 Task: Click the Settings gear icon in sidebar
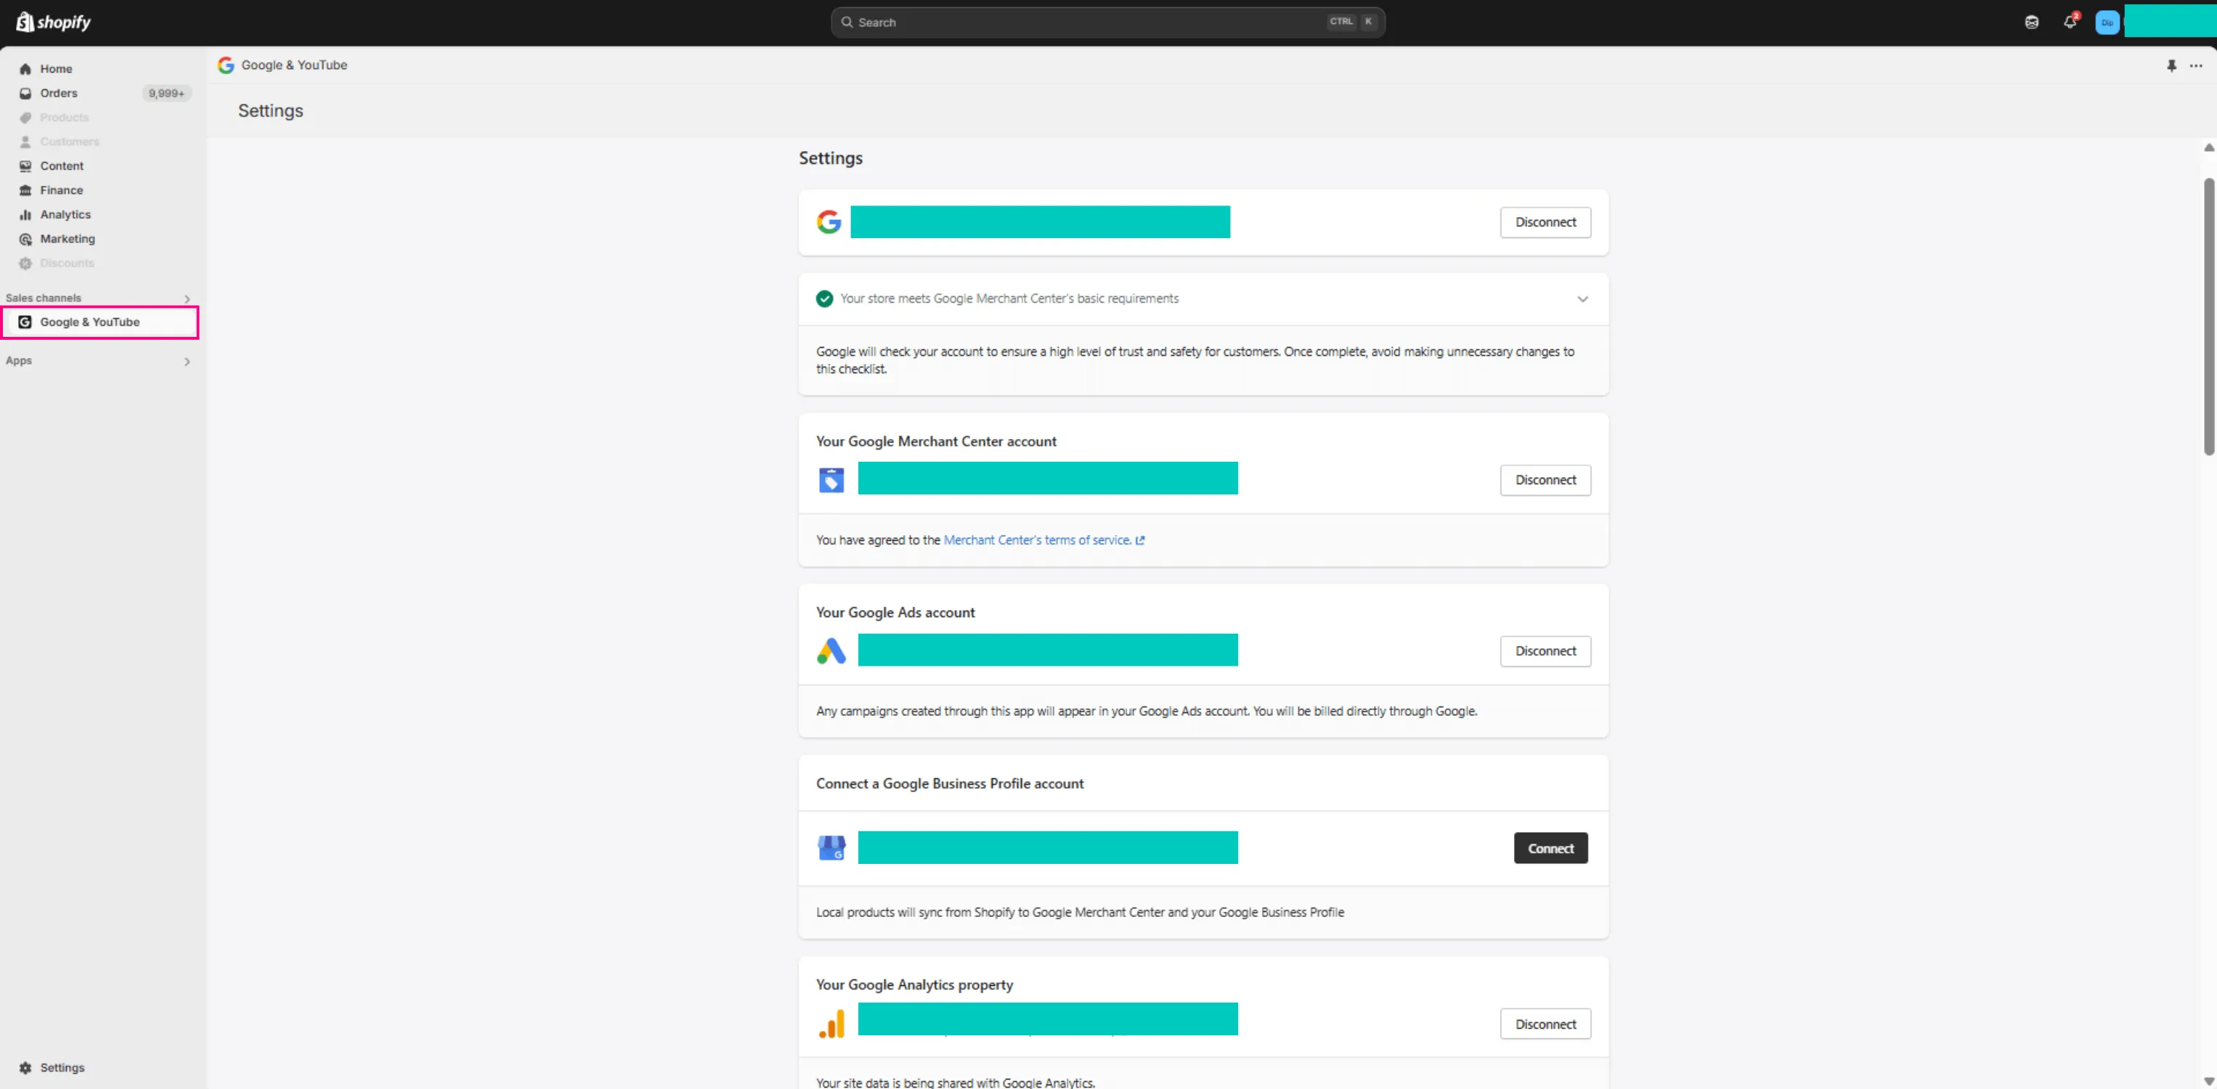click(26, 1067)
